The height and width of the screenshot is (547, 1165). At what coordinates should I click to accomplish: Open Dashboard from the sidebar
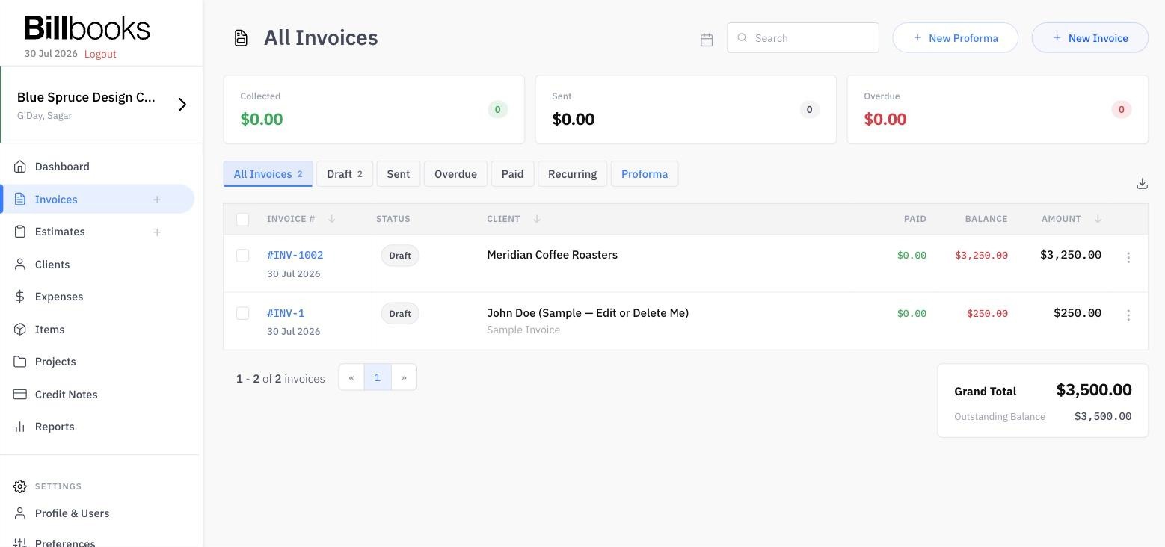tap(62, 167)
